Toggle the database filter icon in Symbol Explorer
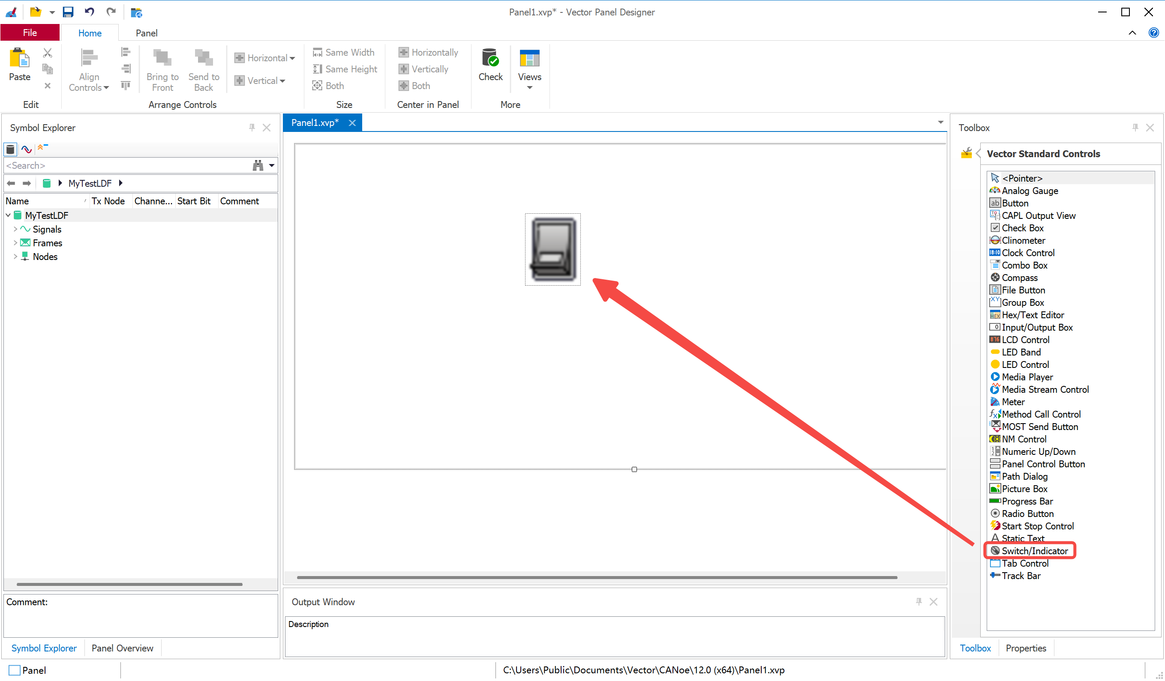 [x=10, y=149]
